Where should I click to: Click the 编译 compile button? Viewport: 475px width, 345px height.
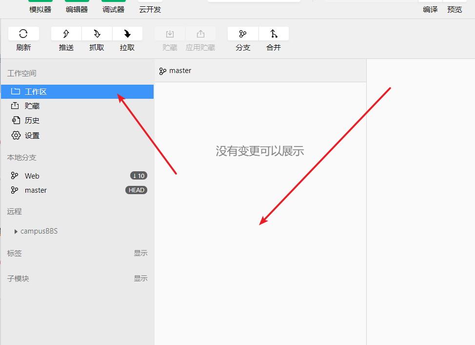coord(430,9)
